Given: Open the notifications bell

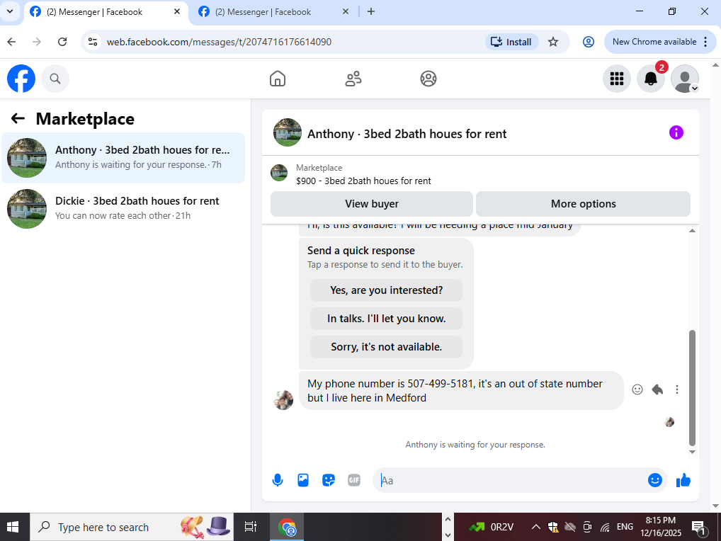Looking at the screenshot, I should pyautogui.click(x=651, y=79).
